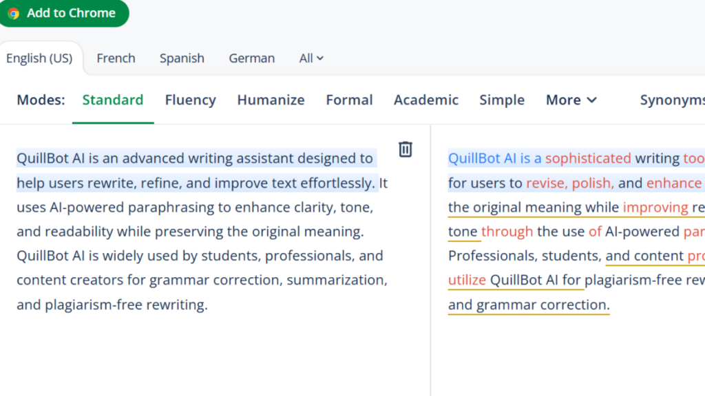705x396 pixels.
Task: Activate Formal mode
Action: [x=349, y=100]
